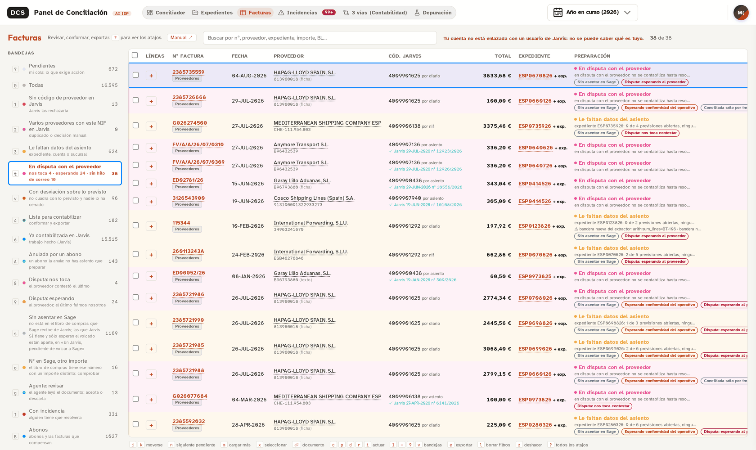This screenshot has height=450, width=756.
Task: Select the Todas tray
Action: (x=65, y=85)
